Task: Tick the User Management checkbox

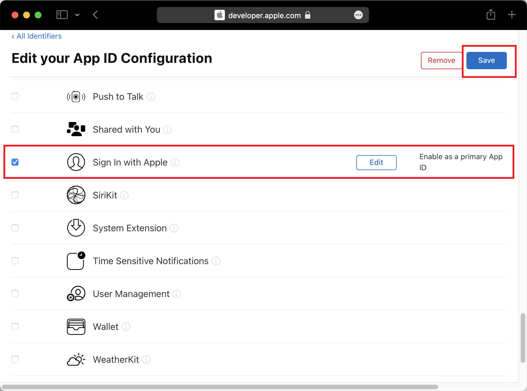Action: click(x=15, y=294)
